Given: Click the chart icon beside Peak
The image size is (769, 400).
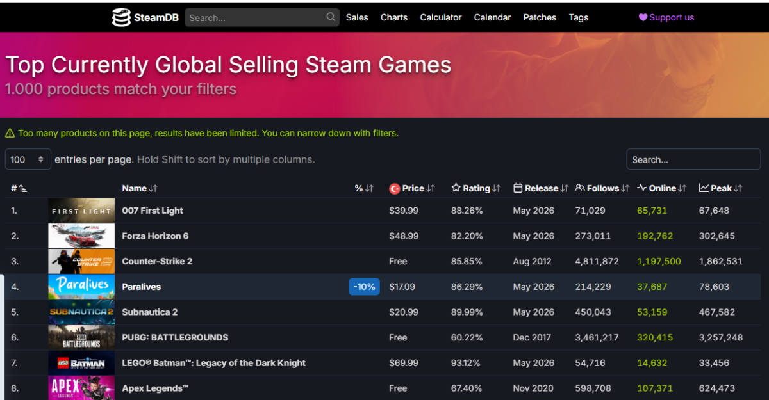Looking at the screenshot, I should pyautogui.click(x=703, y=188).
